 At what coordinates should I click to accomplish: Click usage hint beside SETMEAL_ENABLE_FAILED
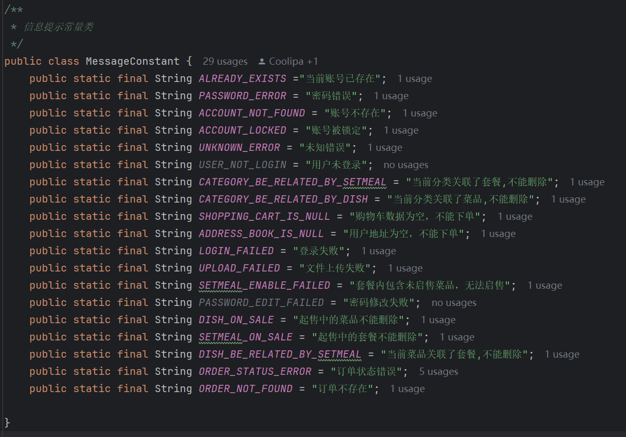(x=545, y=285)
